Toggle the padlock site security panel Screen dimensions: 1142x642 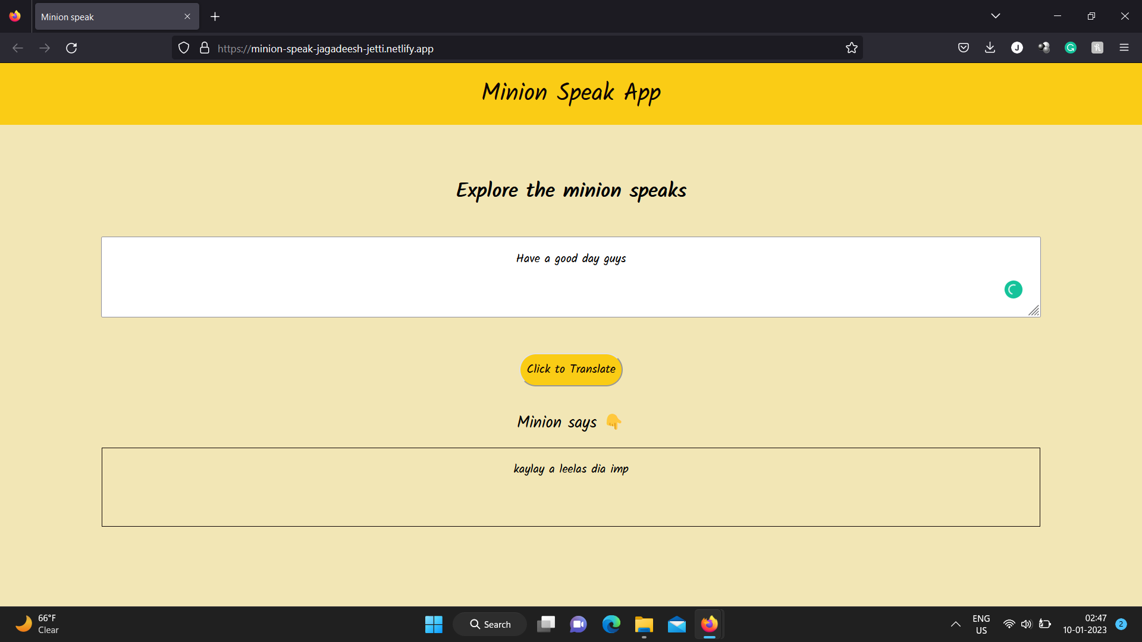[204, 48]
